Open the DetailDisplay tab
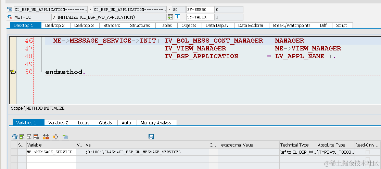 click(x=217, y=26)
